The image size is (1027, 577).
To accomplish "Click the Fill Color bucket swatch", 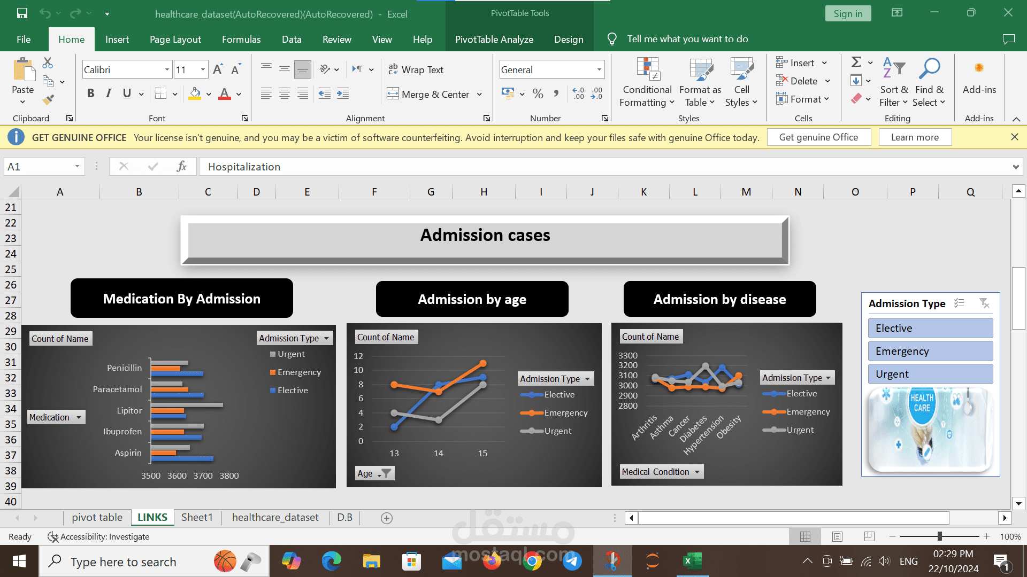I will (x=195, y=94).
